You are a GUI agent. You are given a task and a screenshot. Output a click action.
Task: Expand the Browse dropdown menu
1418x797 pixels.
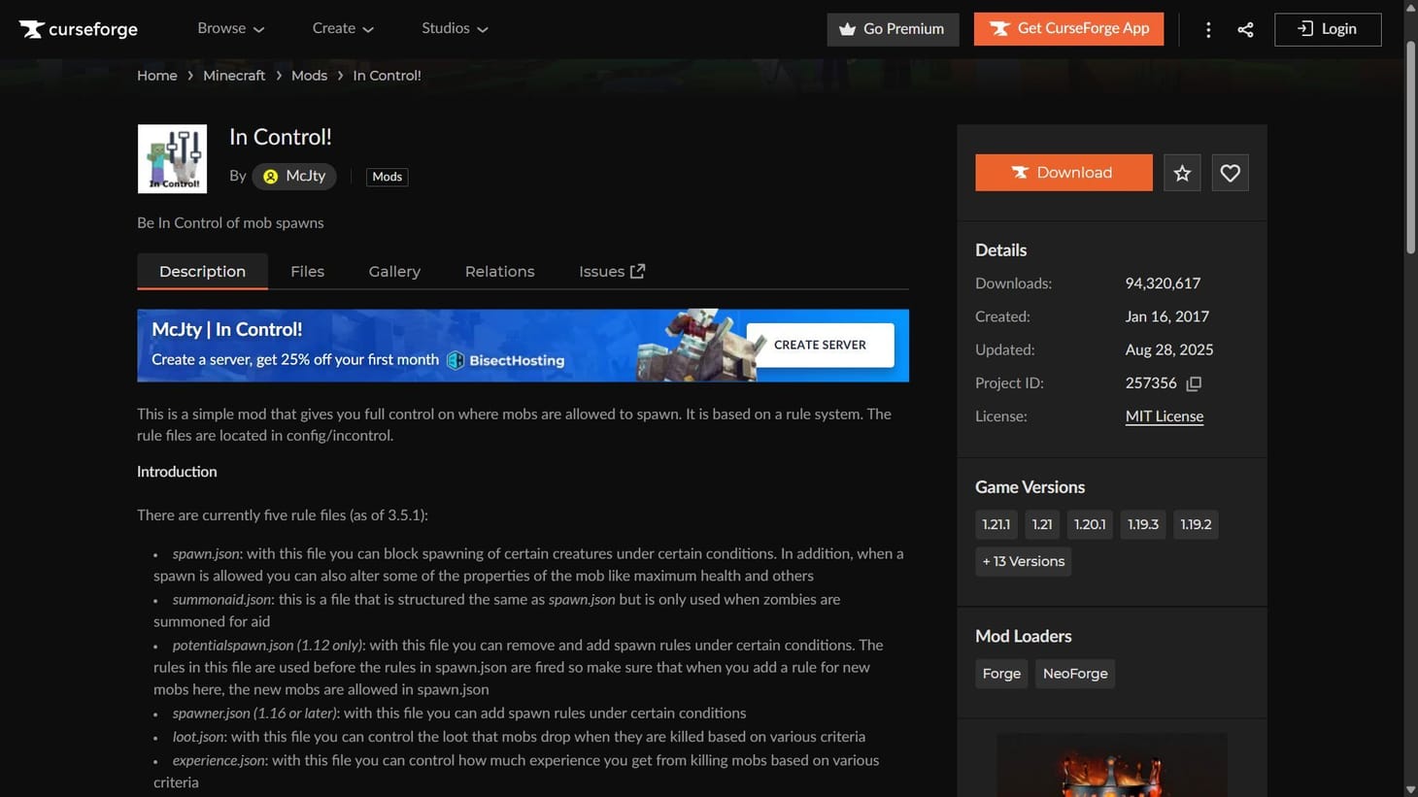coord(230,28)
